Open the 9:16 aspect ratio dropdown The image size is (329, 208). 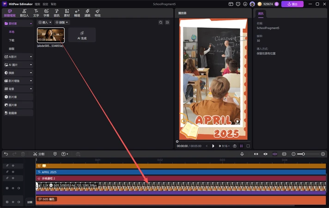point(225,146)
